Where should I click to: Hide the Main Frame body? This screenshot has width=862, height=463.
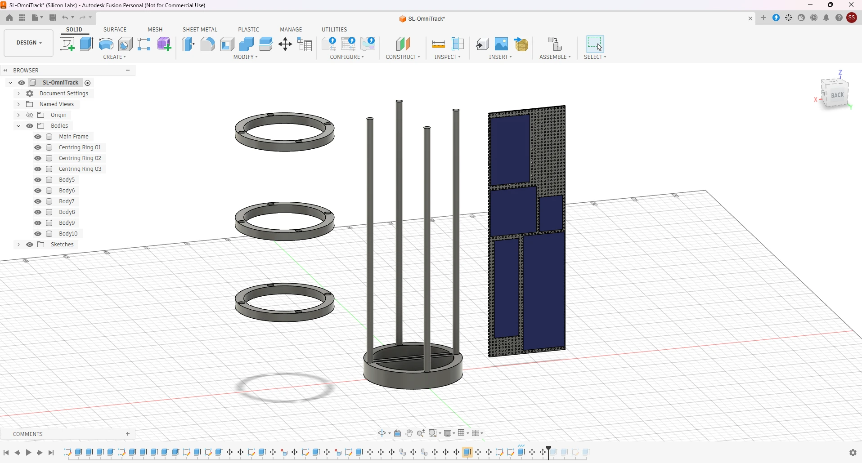coord(38,137)
